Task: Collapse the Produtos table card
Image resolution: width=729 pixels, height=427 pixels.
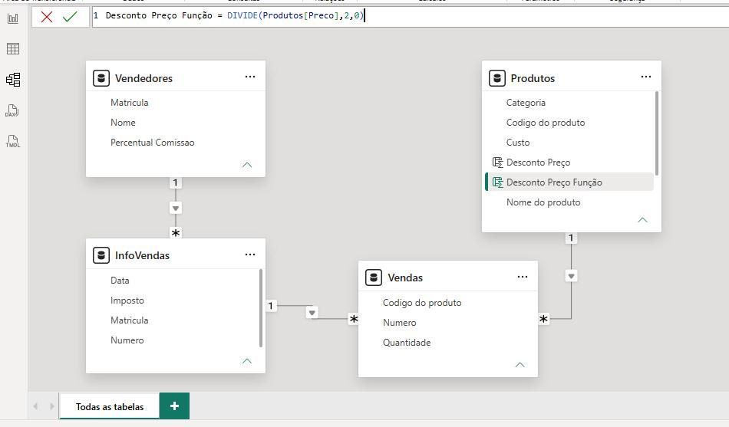Action: point(642,220)
